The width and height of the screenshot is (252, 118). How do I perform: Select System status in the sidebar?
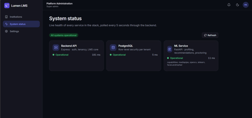coord(21,24)
